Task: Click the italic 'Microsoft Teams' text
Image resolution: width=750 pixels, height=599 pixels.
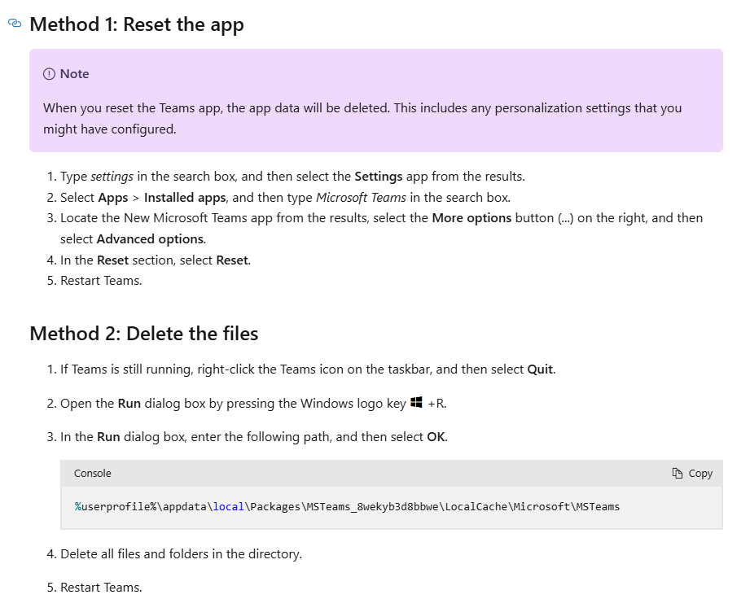Action: (361, 197)
